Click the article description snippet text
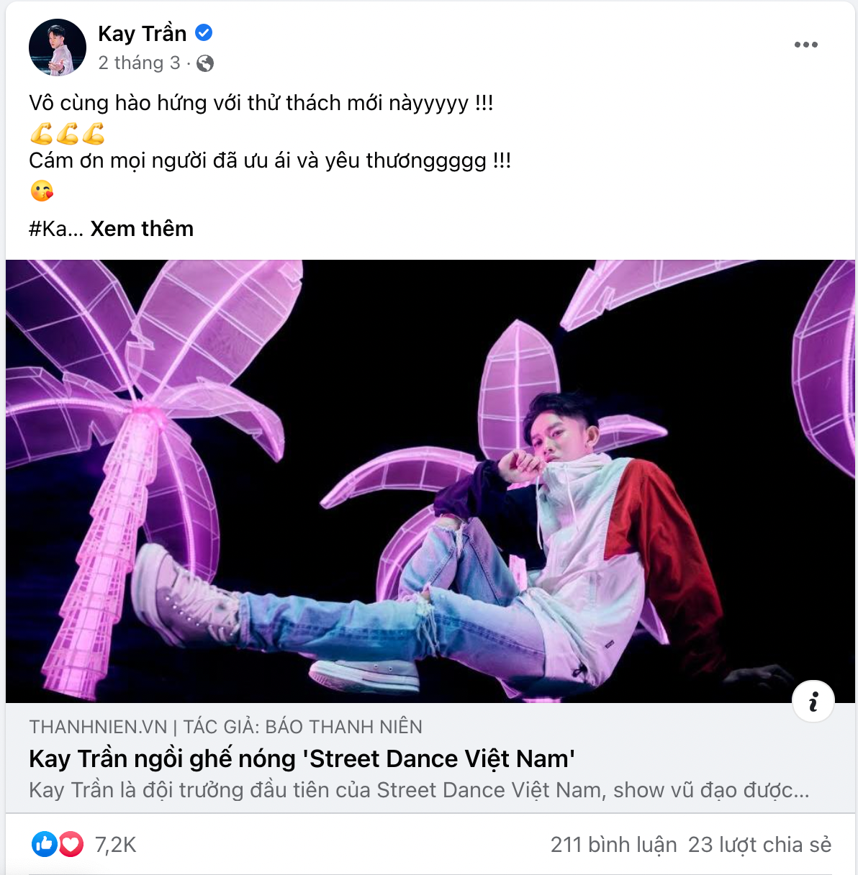The height and width of the screenshot is (875, 858). pos(419,790)
